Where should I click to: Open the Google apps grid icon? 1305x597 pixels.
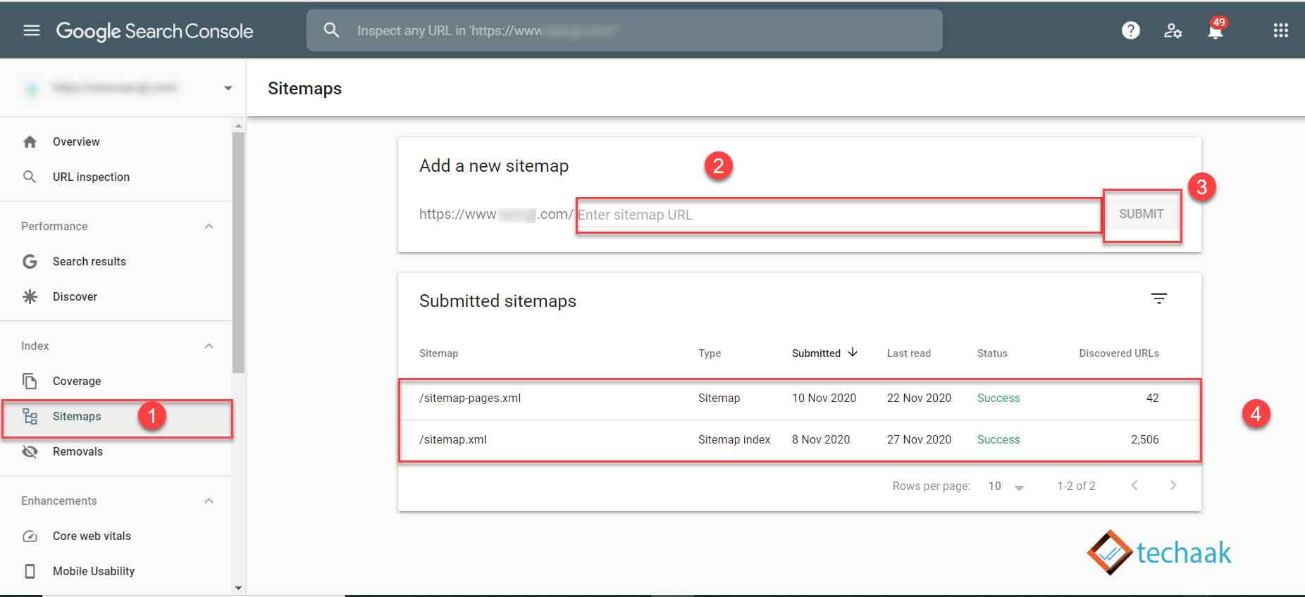tap(1281, 30)
